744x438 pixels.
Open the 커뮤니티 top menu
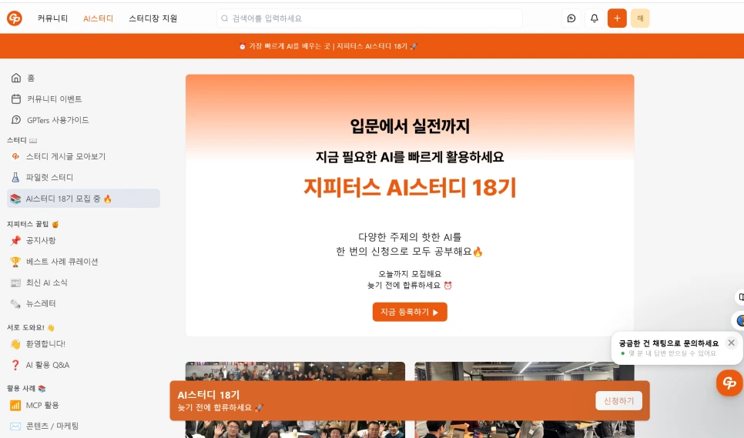[52, 18]
